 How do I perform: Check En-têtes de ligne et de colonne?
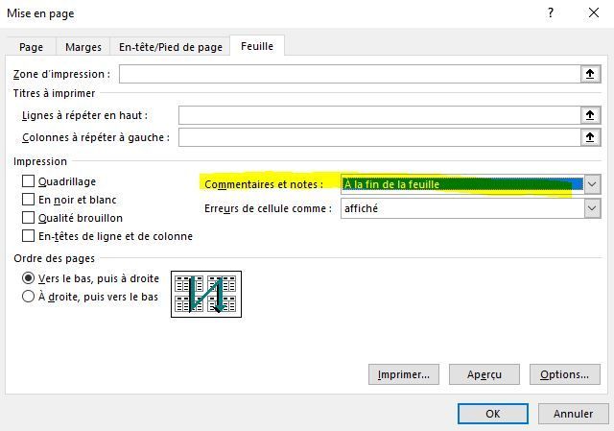[28, 236]
